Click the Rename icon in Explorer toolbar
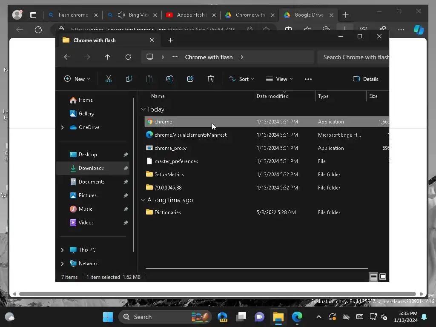Image resolution: width=436 pixels, height=327 pixels. (x=169, y=79)
